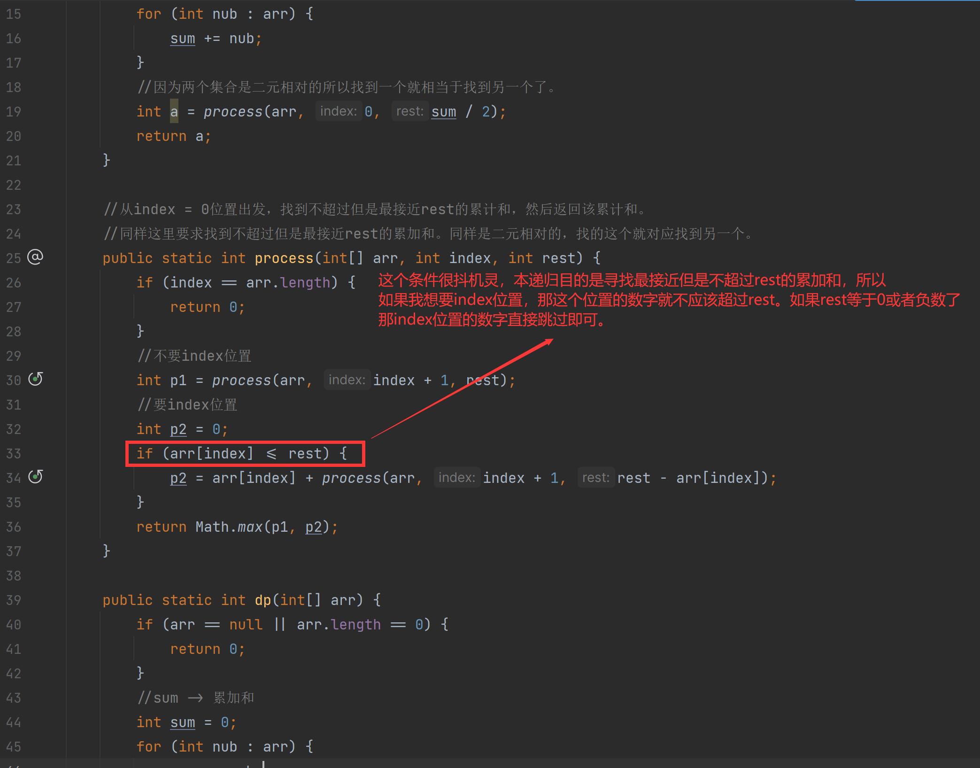This screenshot has width=980, height=768.
Task: Click the highlighted variable a on line 19
Action: pyautogui.click(x=174, y=112)
